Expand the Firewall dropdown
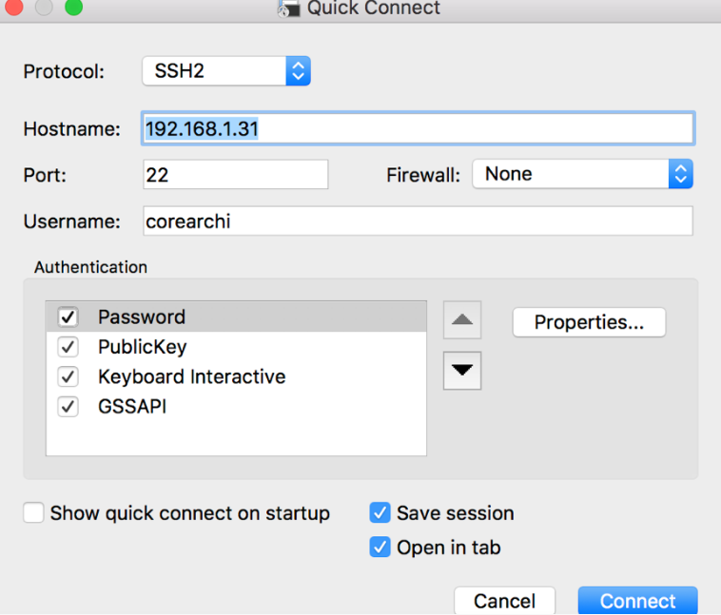Screen dimensions: 721x615 (582, 174)
